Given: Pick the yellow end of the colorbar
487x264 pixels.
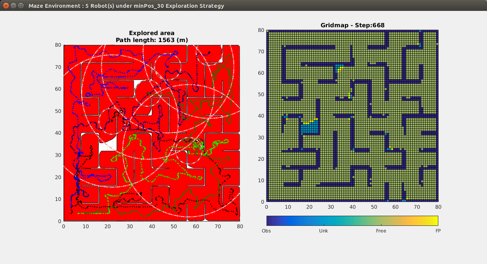Looking at the screenshot, I should click(435, 221).
